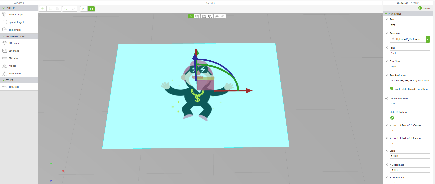Screen dimensions: 435x184
Task: Click binding arrow next to X coord of Text
Action: 386,125
